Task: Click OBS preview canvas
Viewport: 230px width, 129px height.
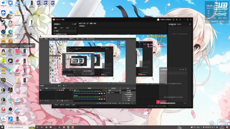Action: click(87, 62)
